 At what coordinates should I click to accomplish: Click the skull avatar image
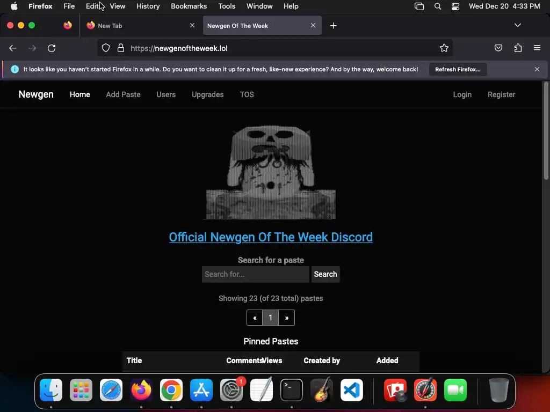point(271,172)
